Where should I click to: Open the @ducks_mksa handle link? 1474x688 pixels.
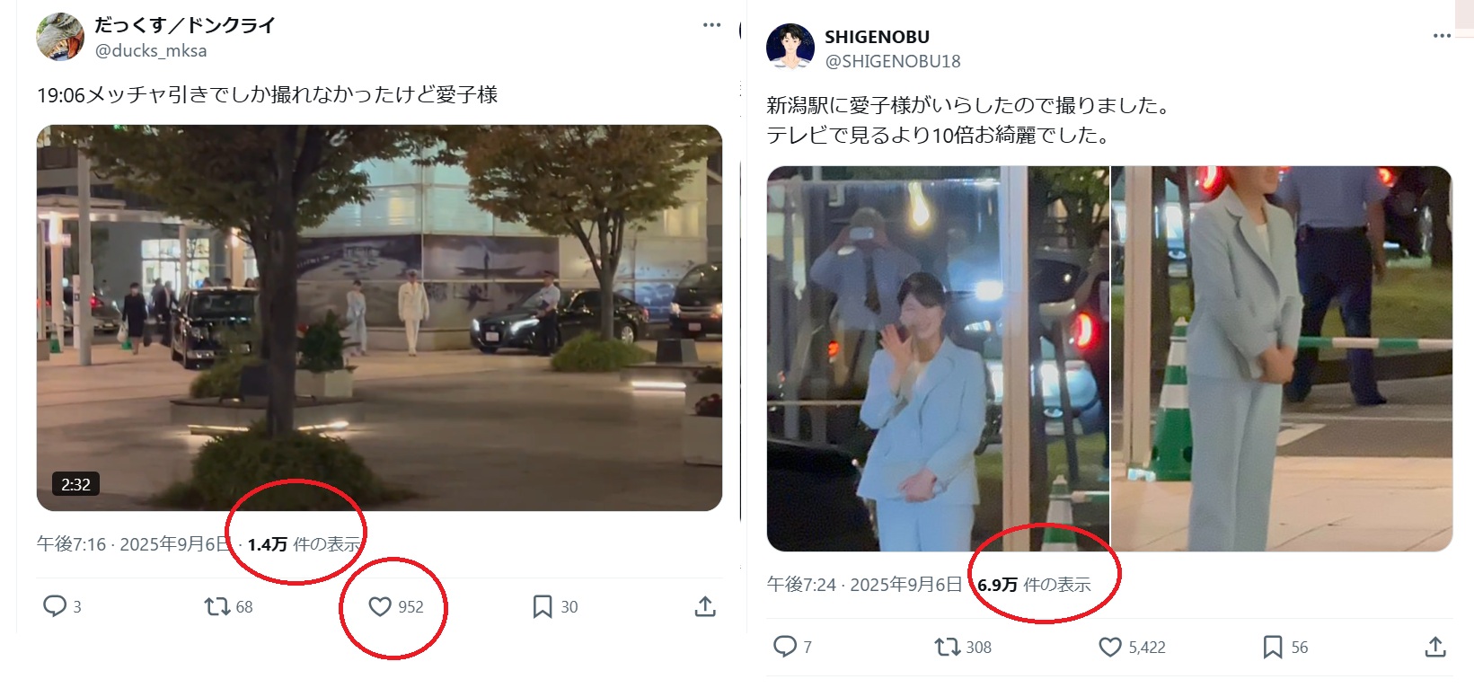151,51
